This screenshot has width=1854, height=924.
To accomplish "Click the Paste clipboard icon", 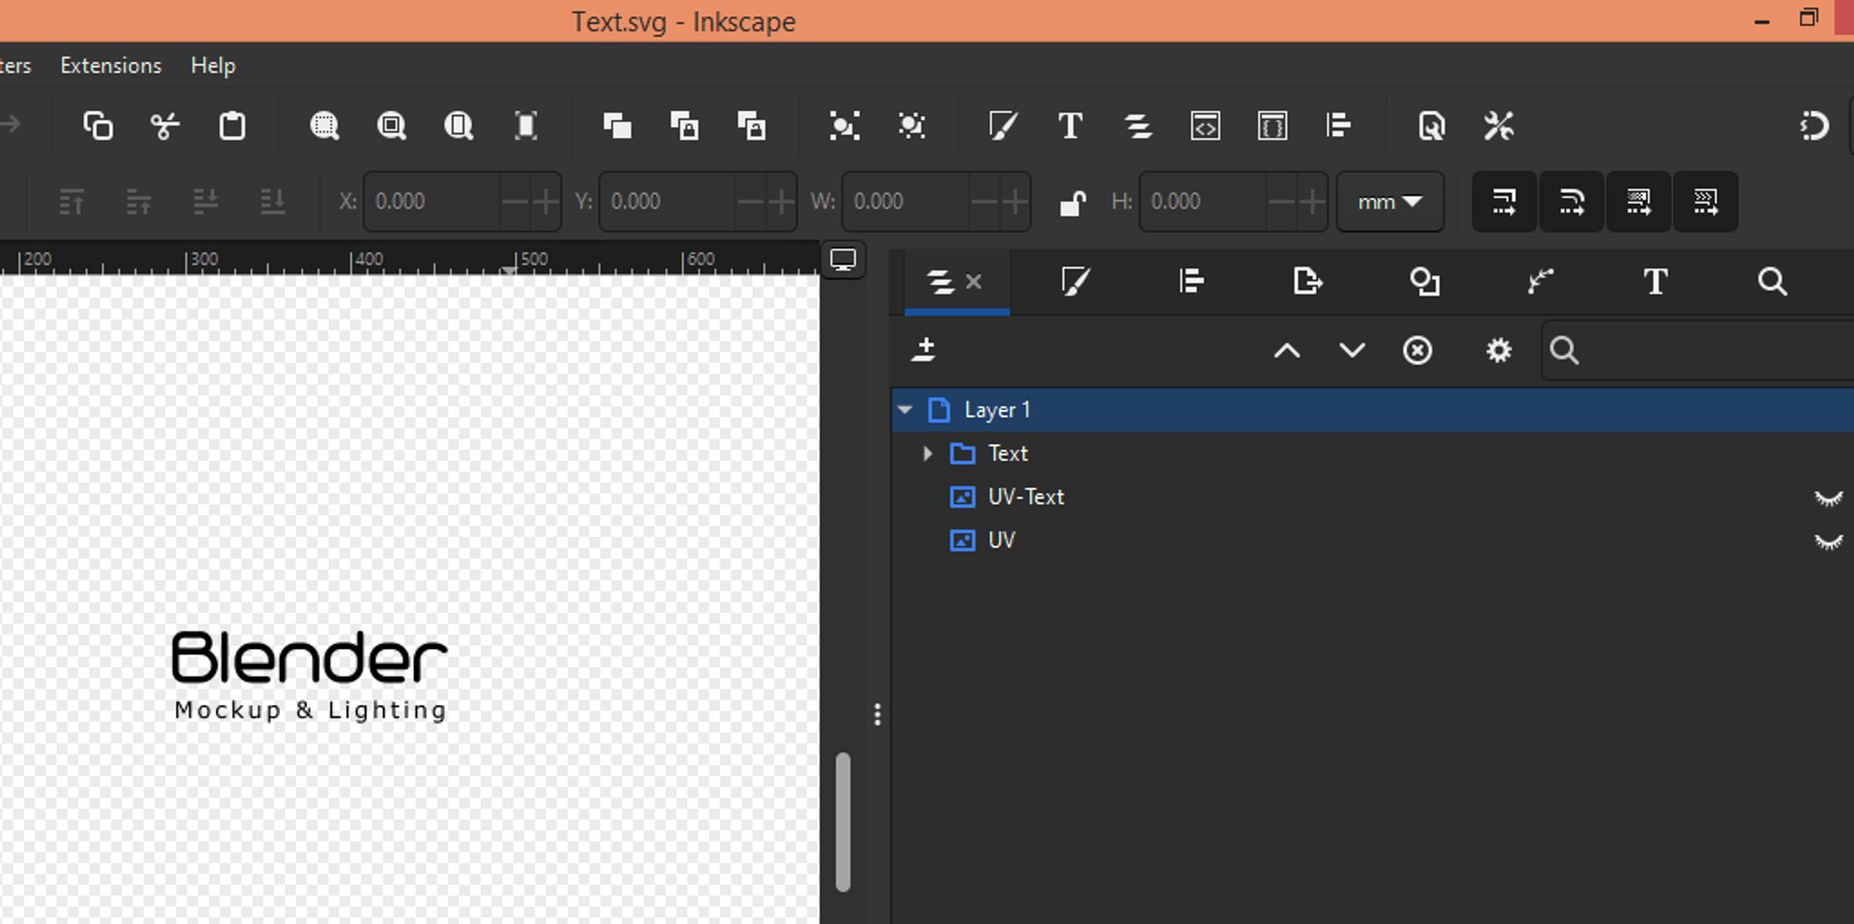I will [x=232, y=126].
